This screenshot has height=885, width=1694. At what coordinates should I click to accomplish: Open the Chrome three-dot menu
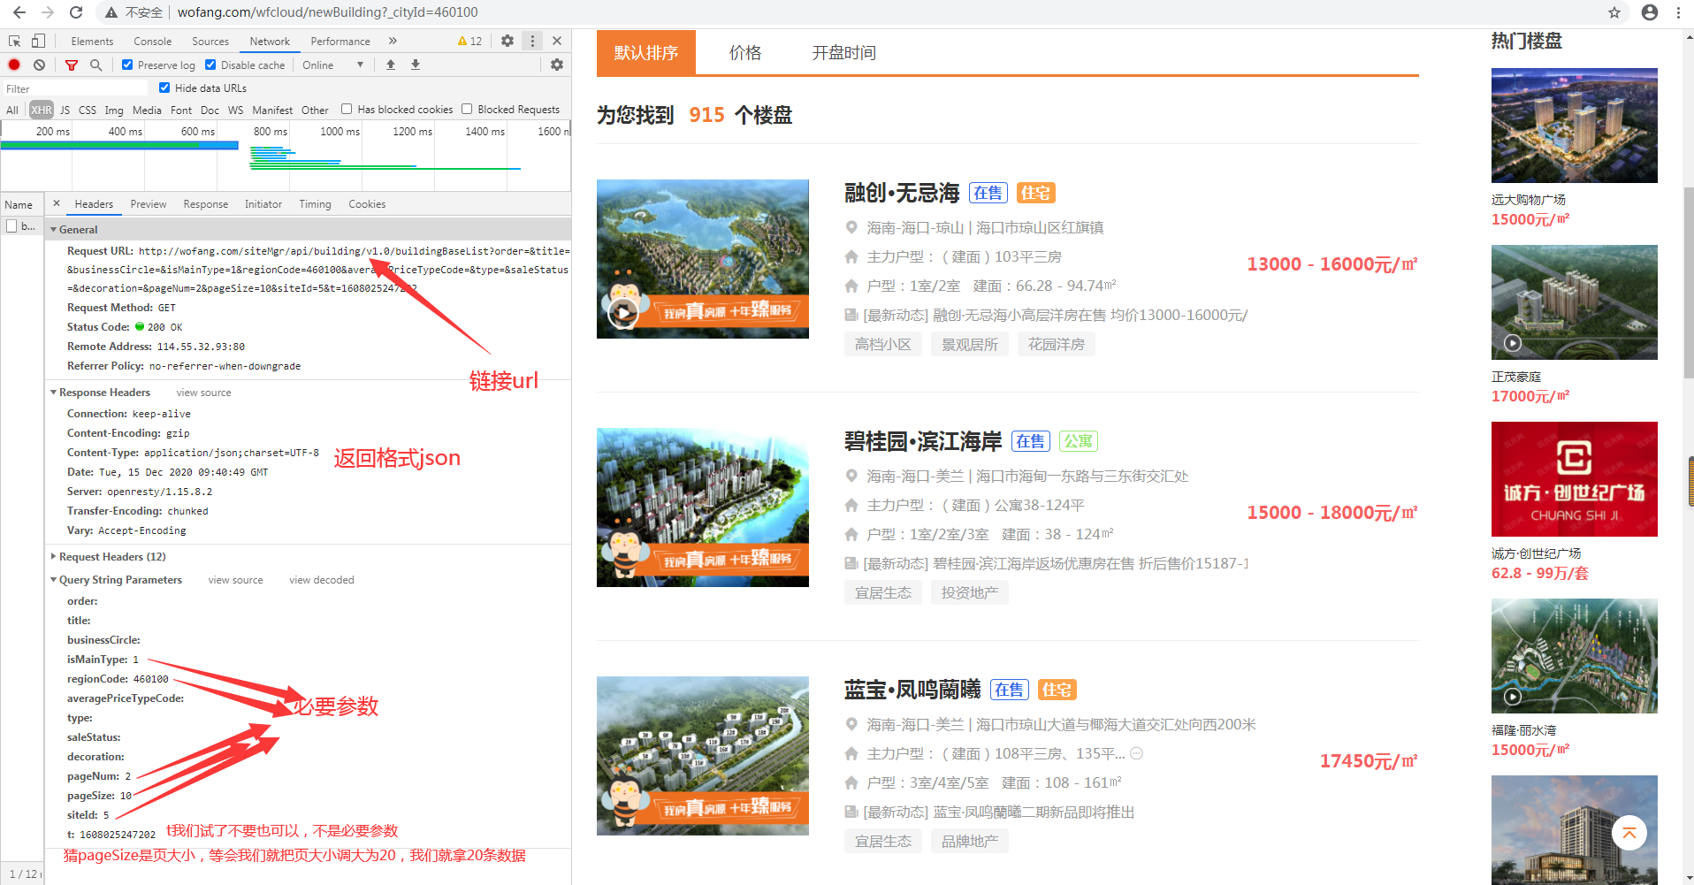coord(1678,12)
